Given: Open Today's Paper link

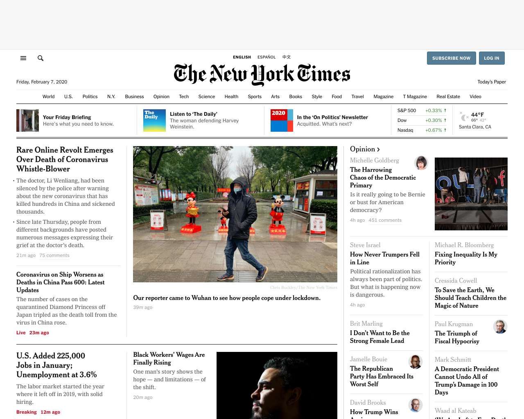Looking at the screenshot, I should click(x=492, y=82).
